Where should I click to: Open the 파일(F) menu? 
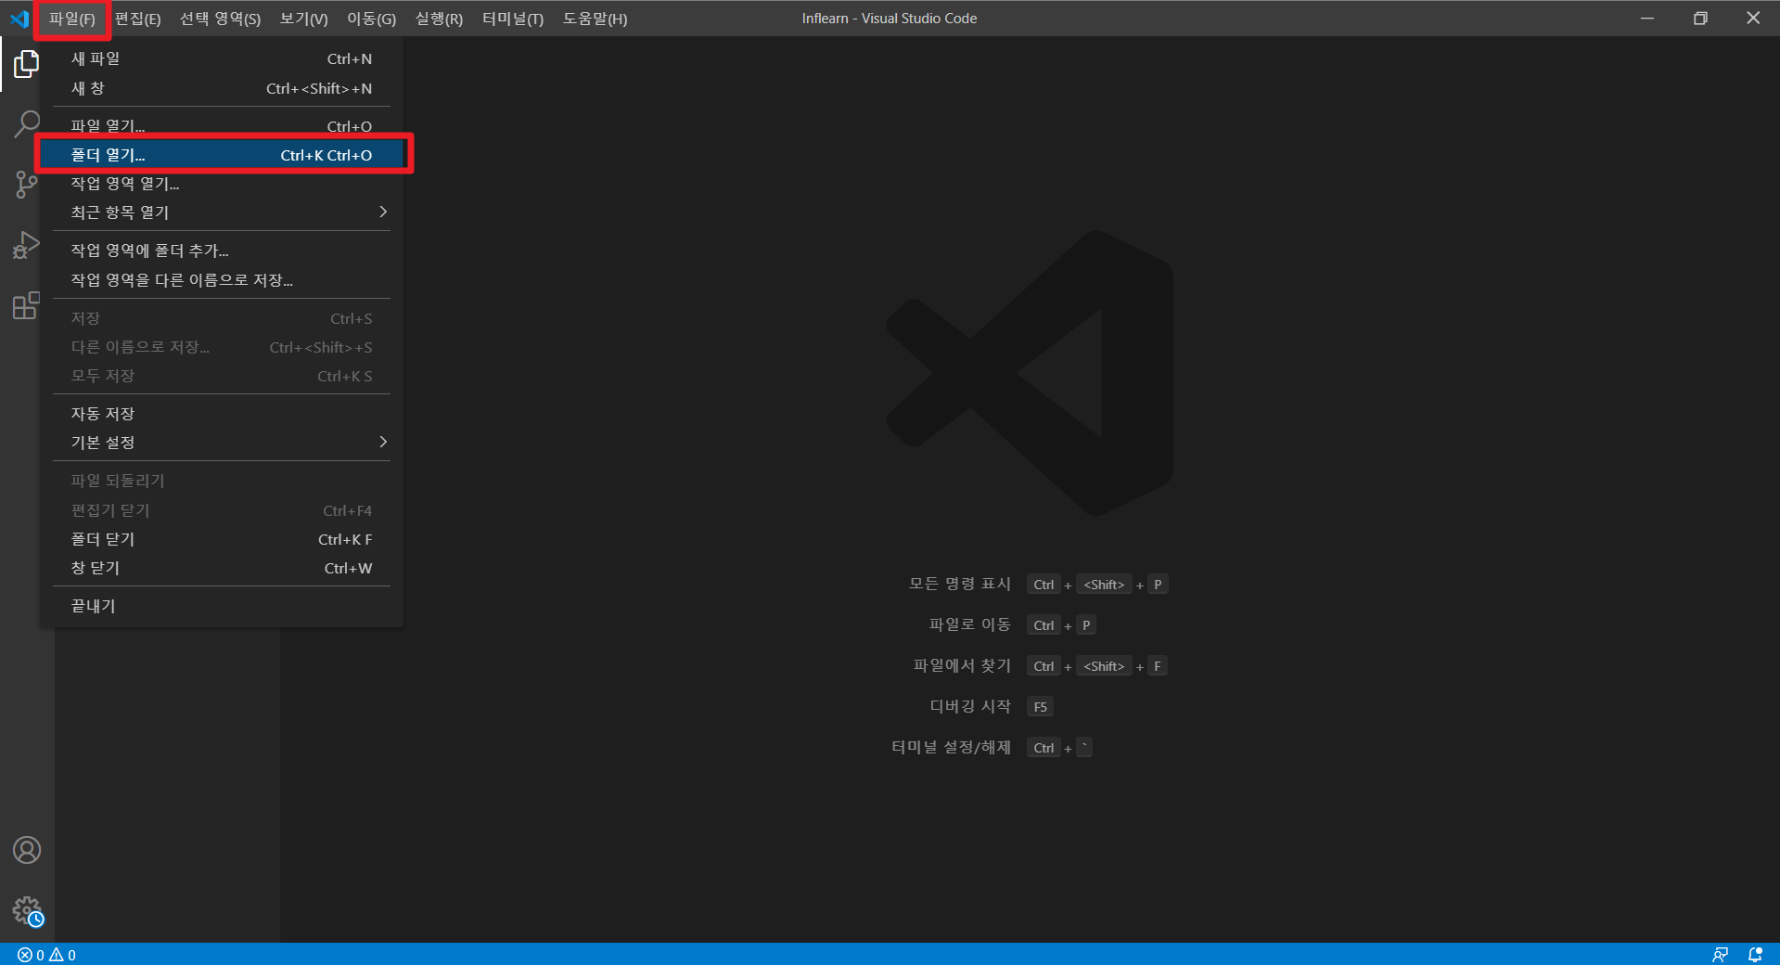click(x=72, y=19)
